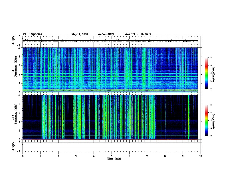Click the "-3" label on ch.2 color bar

click(x=210, y=105)
